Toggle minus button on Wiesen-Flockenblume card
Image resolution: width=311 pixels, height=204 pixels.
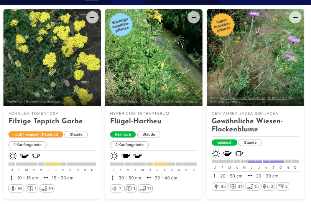[x=295, y=17]
